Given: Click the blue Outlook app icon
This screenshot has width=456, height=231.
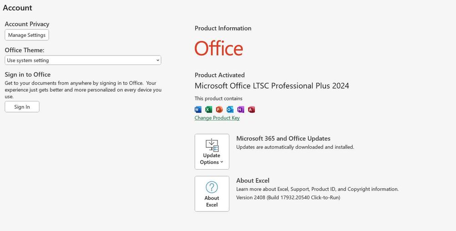Looking at the screenshot, I should pos(230,109).
